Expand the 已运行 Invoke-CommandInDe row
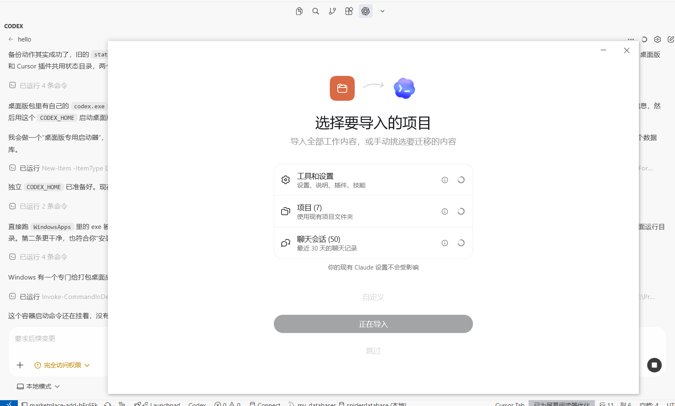 pyautogui.click(x=58, y=297)
